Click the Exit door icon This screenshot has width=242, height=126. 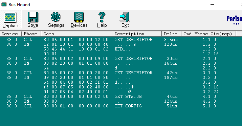125,17
